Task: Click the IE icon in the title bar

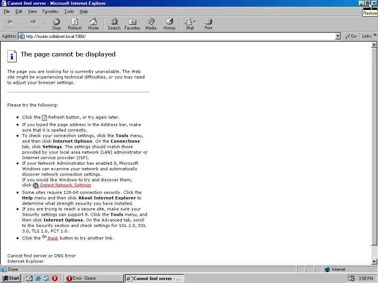Action: (x=3, y=3)
